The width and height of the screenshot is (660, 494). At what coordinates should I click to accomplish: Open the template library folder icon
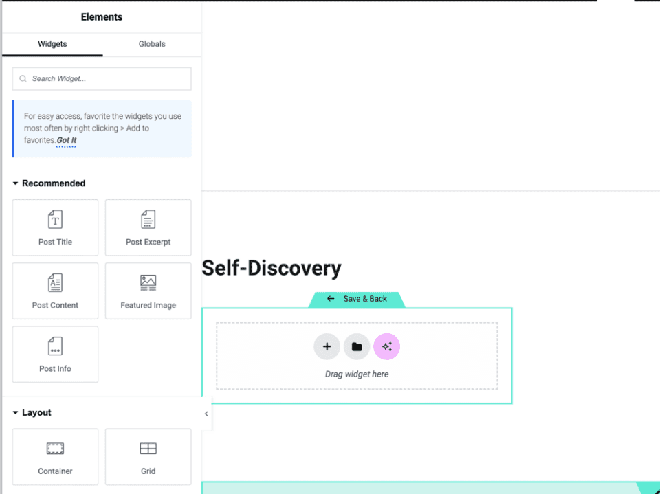(x=357, y=347)
